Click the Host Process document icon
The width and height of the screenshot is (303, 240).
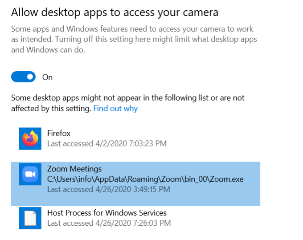click(30, 218)
